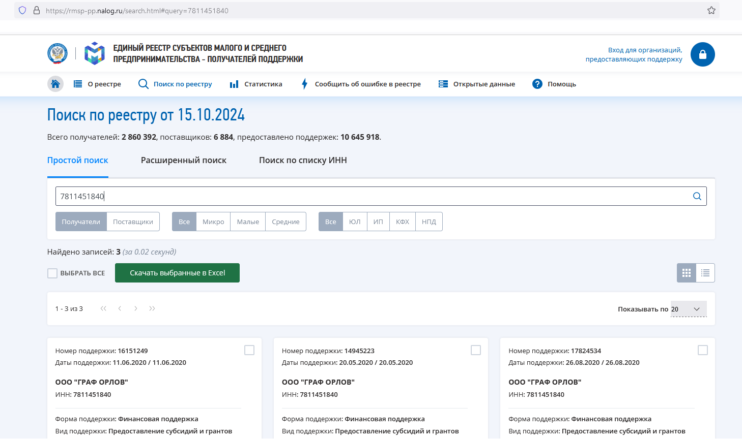The height and width of the screenshot is (439, 742).
Task: Click the blue lock login icon
Action: pos(702,54)
